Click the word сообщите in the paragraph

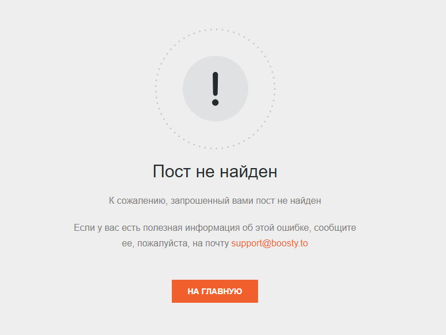335,228
